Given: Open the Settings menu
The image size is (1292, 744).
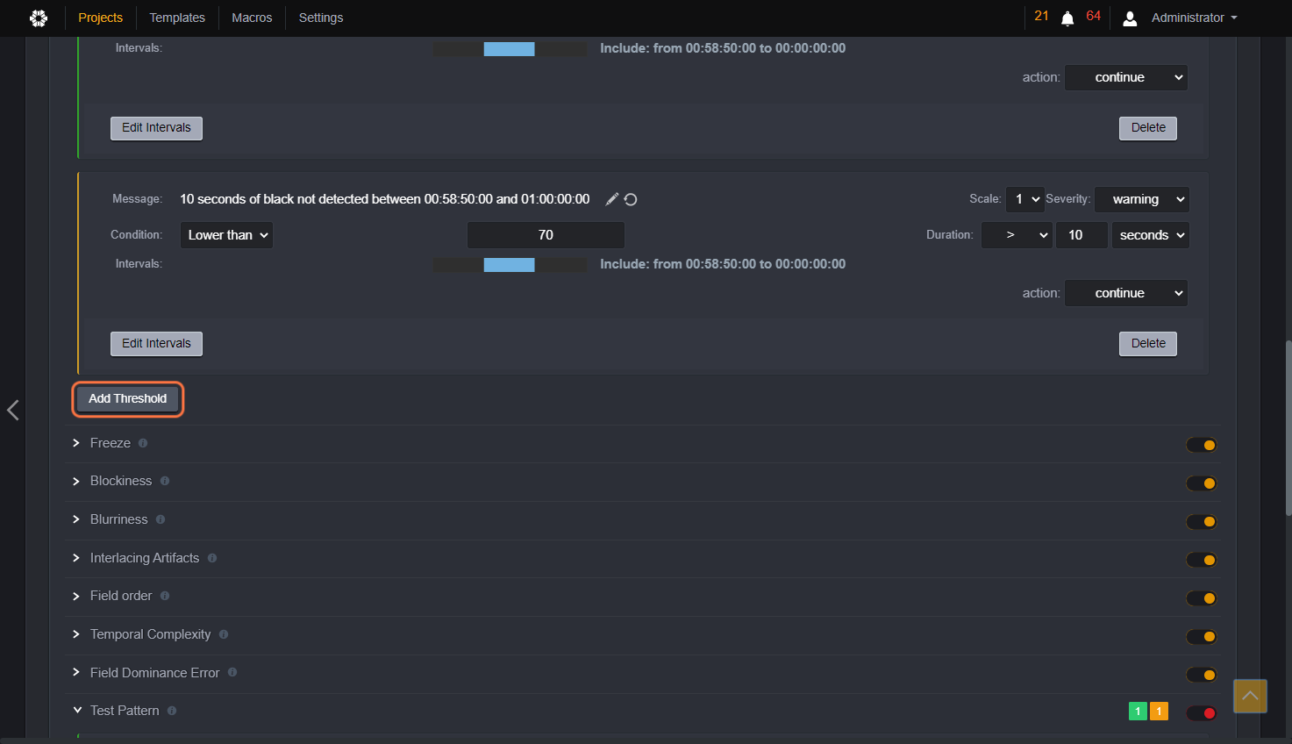Looking at the screenshot, I should click(321, 18).
